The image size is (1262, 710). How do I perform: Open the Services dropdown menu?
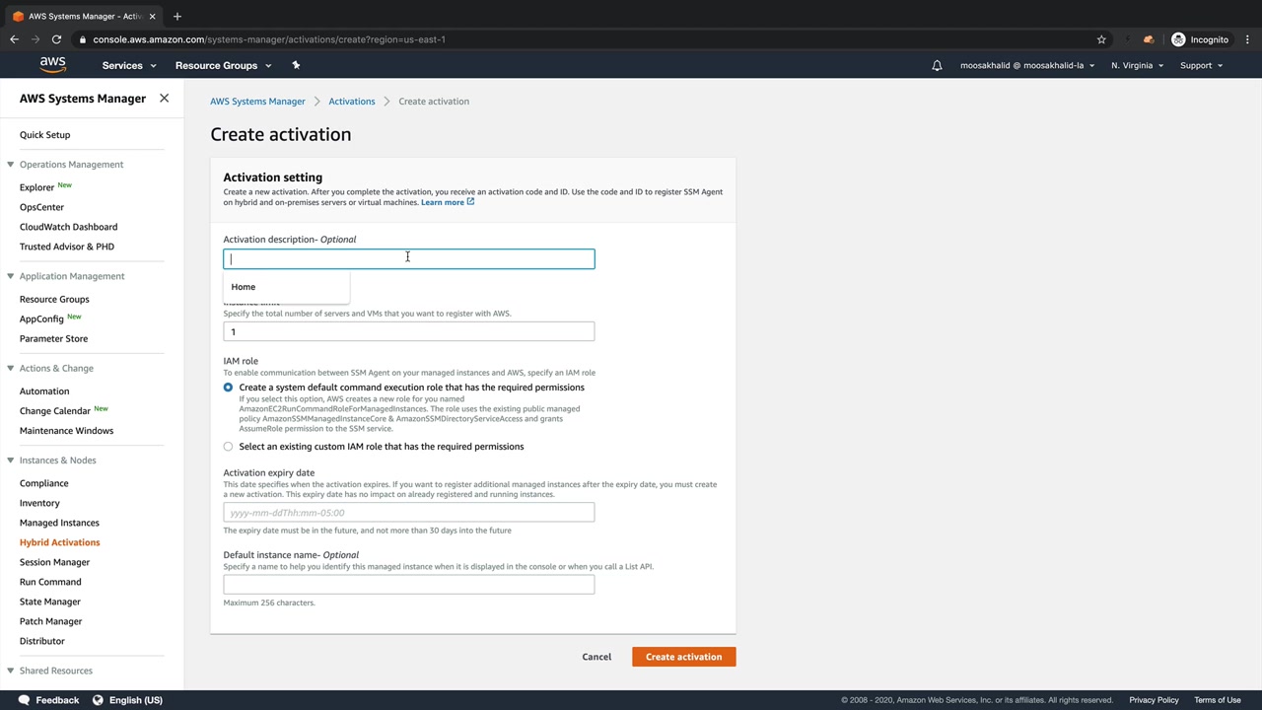coord(129,65)
